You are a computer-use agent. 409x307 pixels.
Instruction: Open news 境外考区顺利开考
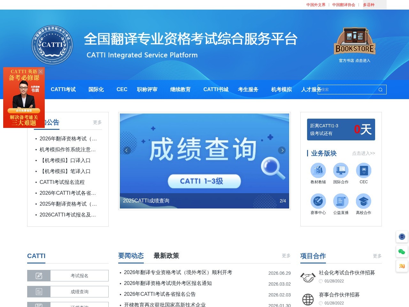178,272
